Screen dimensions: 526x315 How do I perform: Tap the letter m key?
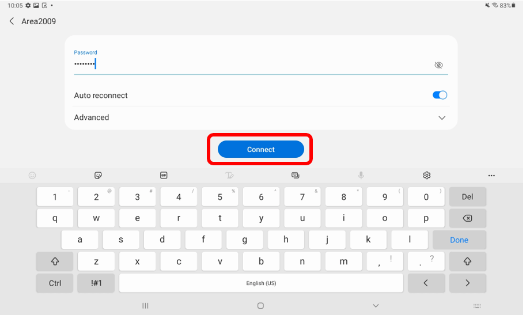343,261
